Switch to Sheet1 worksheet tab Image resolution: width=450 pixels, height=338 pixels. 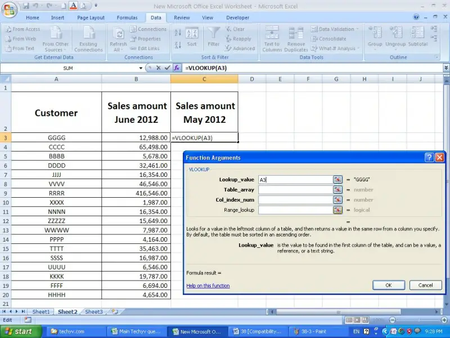[x=41, y=312]
